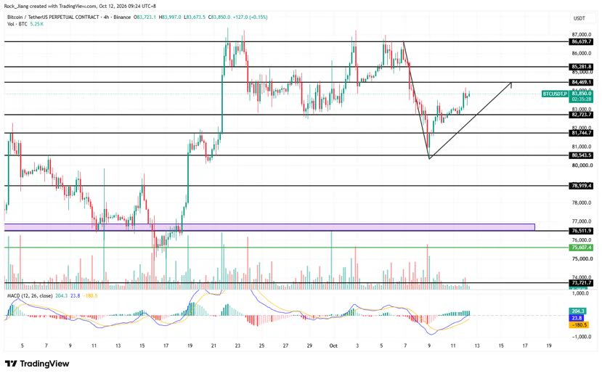
Task: Select the purple support zone rectangle
Action: tap(269, 227)
